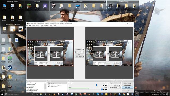Toggle Studio Mode off in Controls
This screenshot has width=170, height=96.
[127, 88]
